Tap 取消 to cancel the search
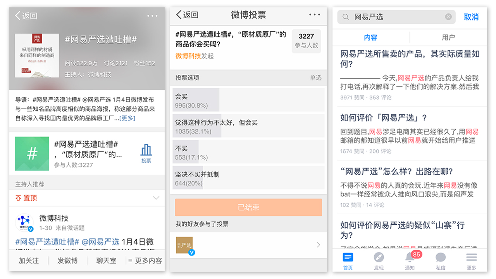496x279 pixels. coord(471,17)
